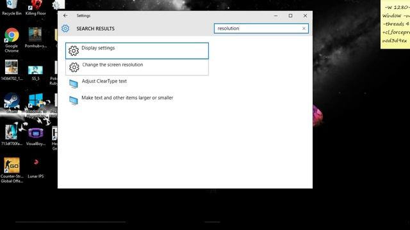Click the Settings gear beside SEARCH RESULTS

[65, 28]
